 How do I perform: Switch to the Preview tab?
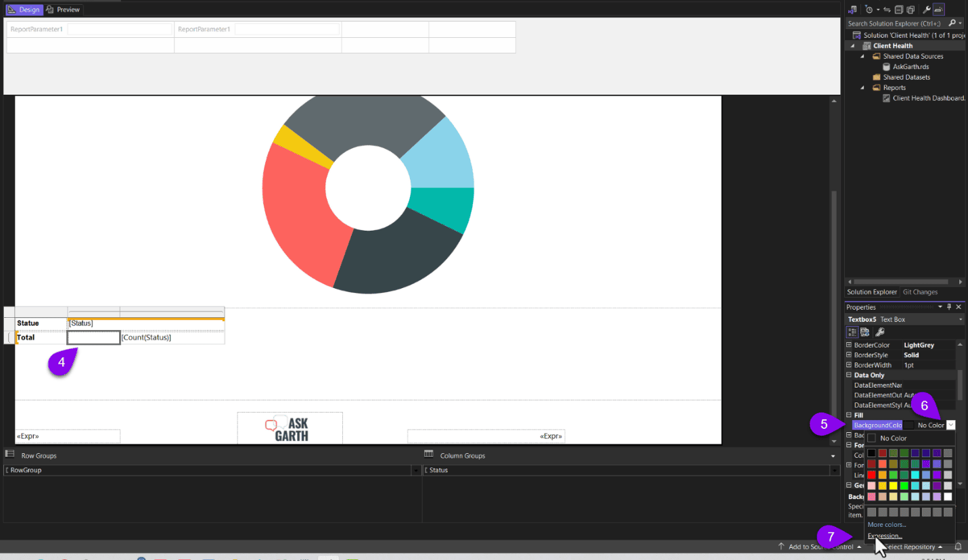[63, 9]
